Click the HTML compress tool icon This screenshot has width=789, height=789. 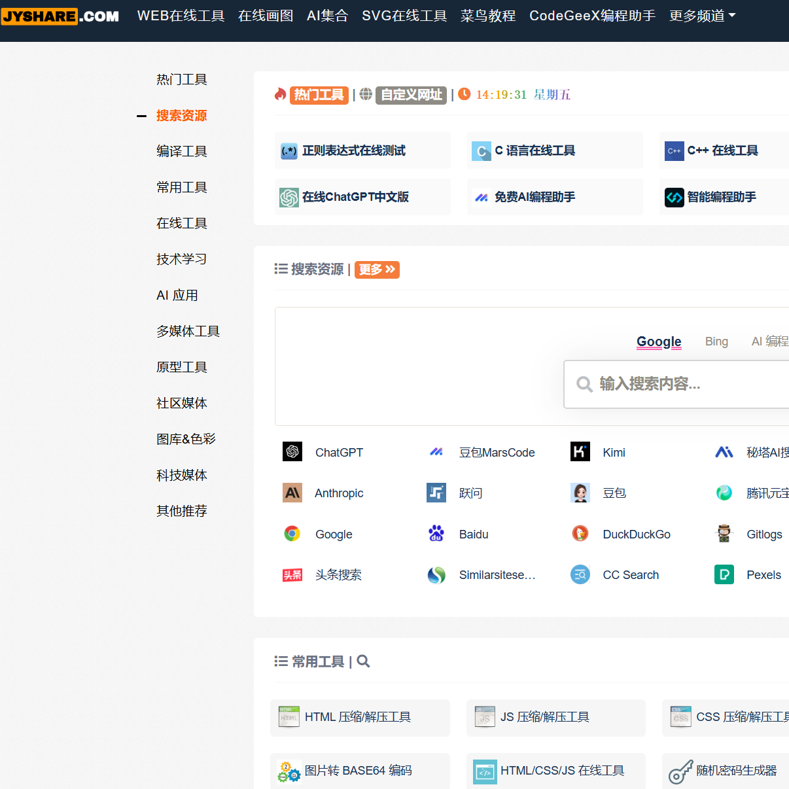pos(289,717)
